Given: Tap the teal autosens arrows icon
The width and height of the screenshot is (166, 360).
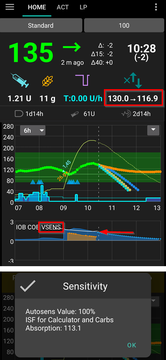Looking at the screenshot, I should point(133,81).
